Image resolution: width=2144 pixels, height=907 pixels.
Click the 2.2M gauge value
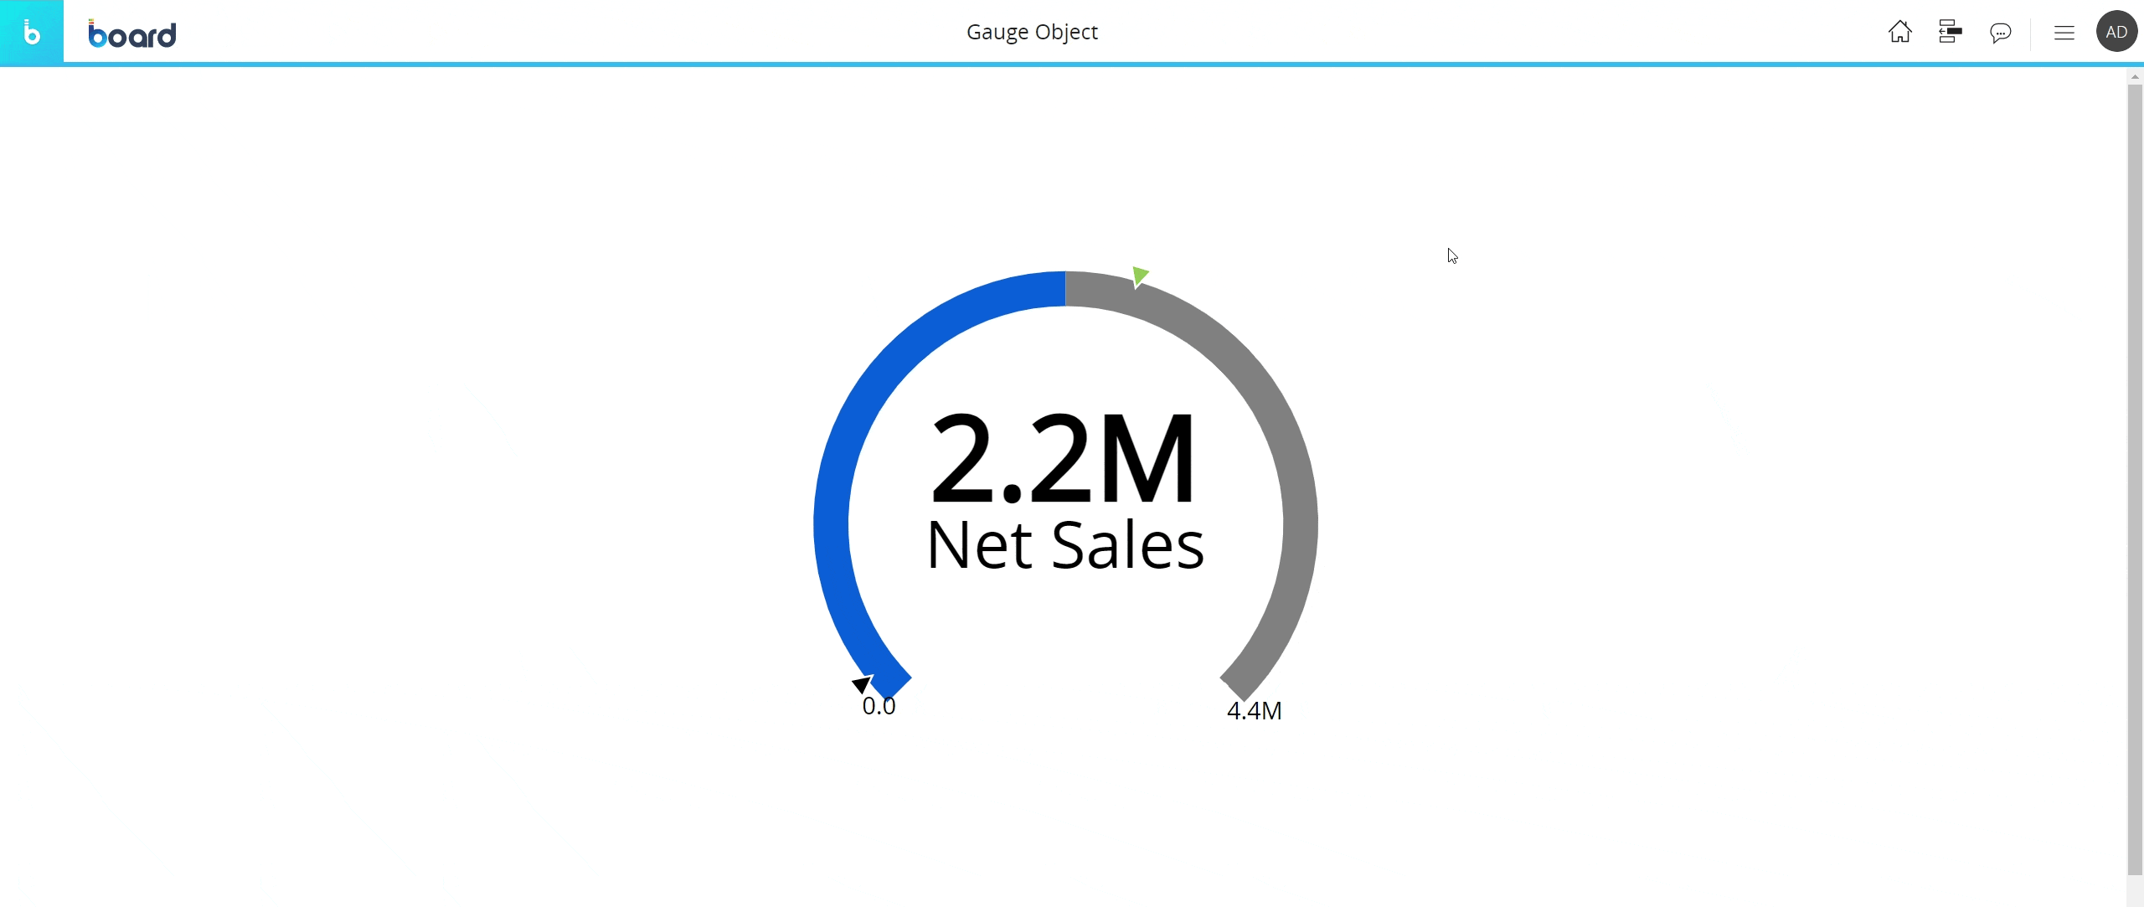(x=1064, y=459)
